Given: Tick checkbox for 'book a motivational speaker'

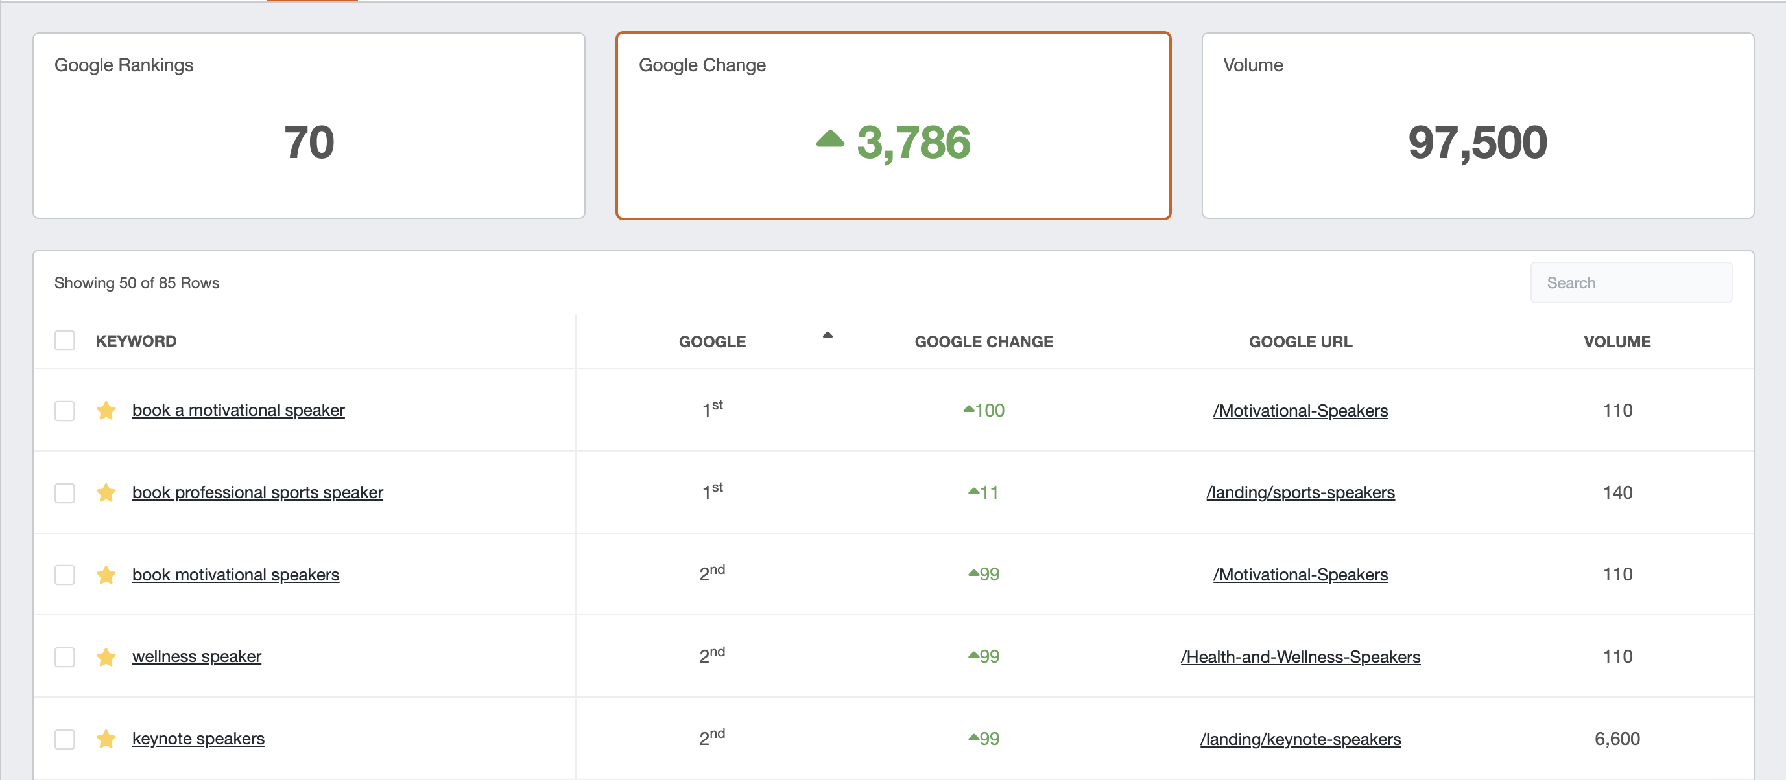Looking at the screenshot, I should click(x=64, y=411).
